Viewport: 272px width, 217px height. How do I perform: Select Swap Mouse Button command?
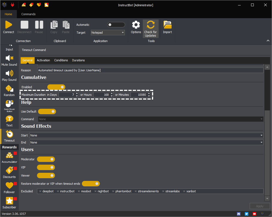coord(9,106)
